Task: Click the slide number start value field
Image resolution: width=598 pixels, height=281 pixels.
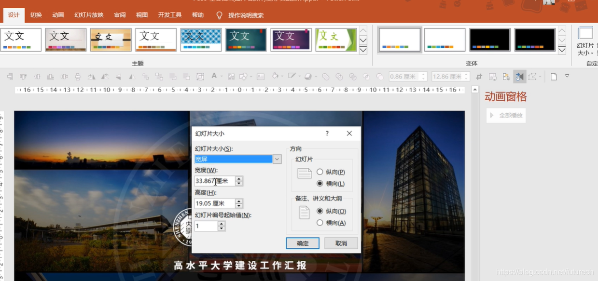Action: coord(206,226)
